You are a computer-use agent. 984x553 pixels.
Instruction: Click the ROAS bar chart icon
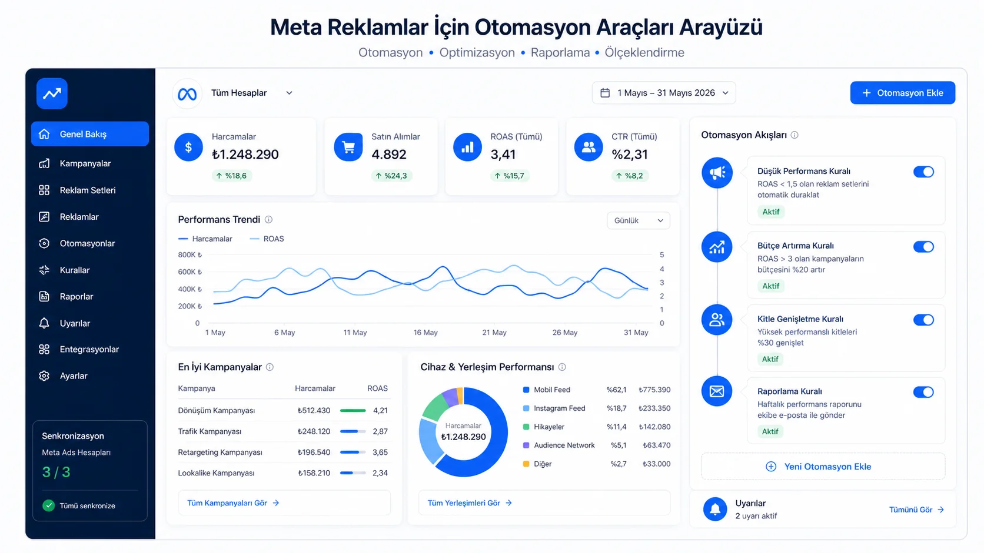(x=467, y=148)
